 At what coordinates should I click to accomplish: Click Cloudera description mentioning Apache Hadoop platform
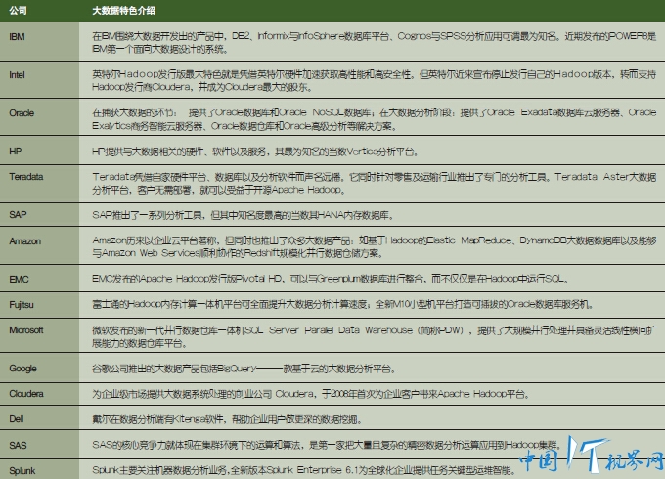pos(311,394)
